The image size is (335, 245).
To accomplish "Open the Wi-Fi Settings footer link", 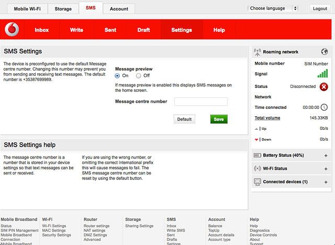I will [x=54, y=226].
